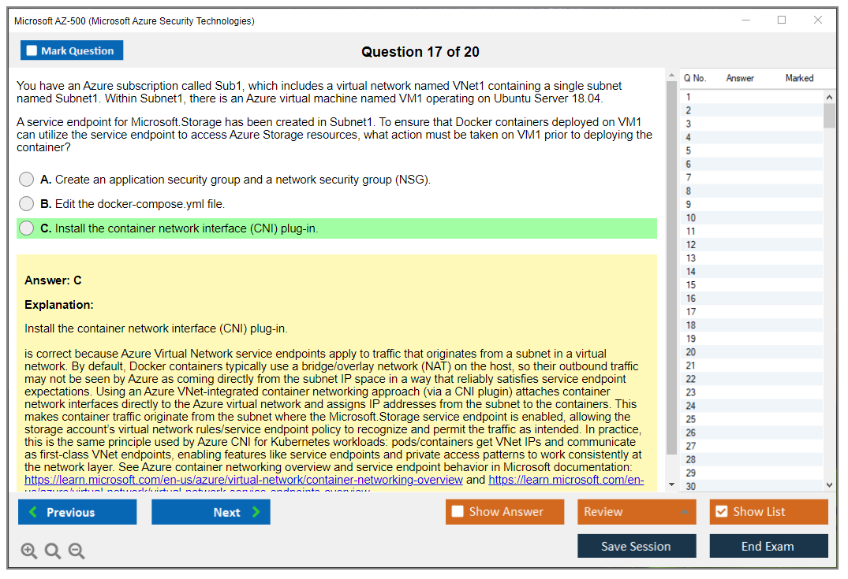Open the container-networking-overview documentation link
The height and width of the screenshot is (579, 848).
(x=244, y=480)
